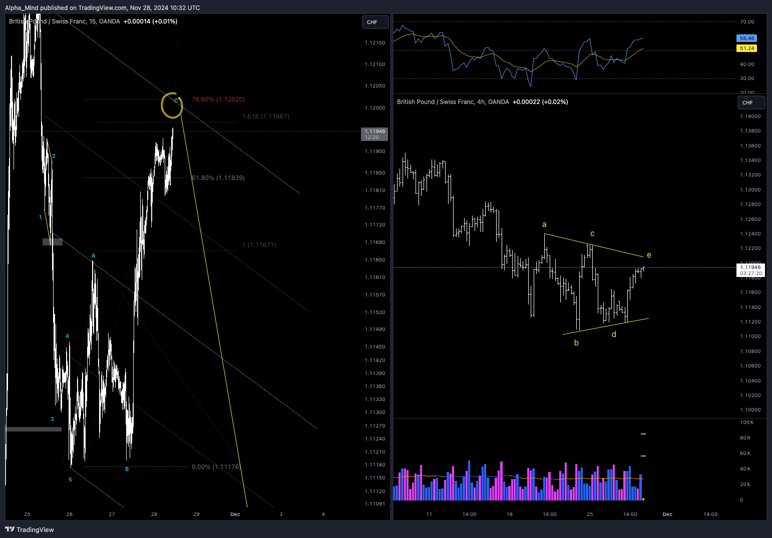
Task: Click the 61.80% (1.11839) Fibonacci label
Action: (x=218, y=178)
